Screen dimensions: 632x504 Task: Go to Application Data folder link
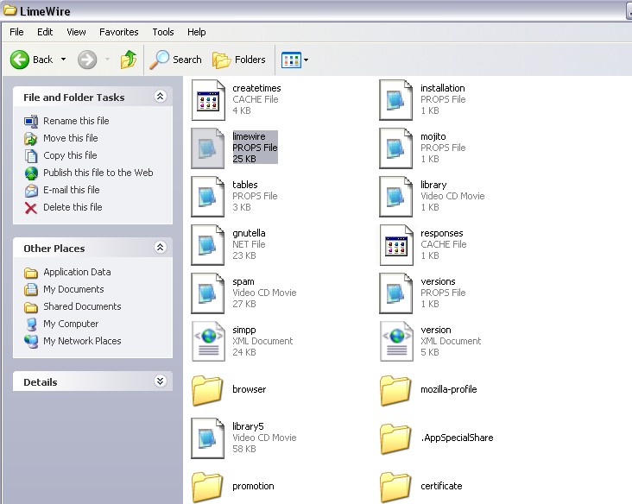tap(77, 272)
